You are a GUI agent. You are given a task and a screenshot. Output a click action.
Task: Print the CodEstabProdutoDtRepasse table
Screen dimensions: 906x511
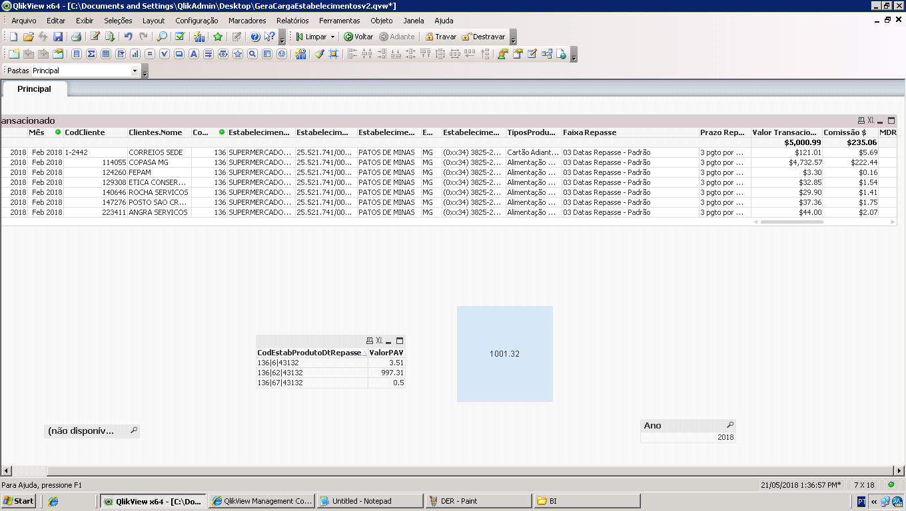(x=370, y=341)
